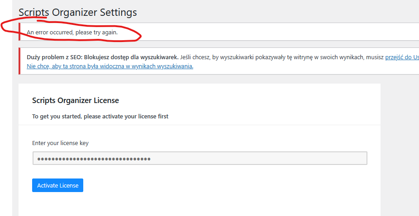Click the 'Enter your license key' label
The height and width of the screenshot is (216, 419).
click(60, 143)
